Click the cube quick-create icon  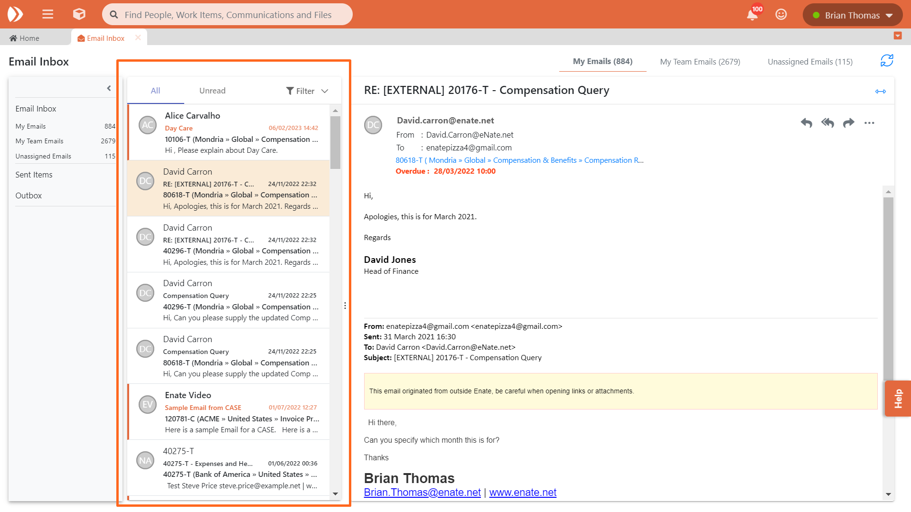79,15
